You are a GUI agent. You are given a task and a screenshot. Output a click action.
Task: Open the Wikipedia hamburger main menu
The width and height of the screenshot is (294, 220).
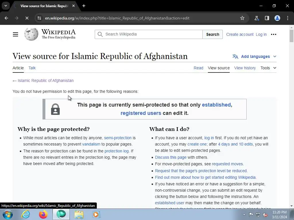[x=16, y=34]
